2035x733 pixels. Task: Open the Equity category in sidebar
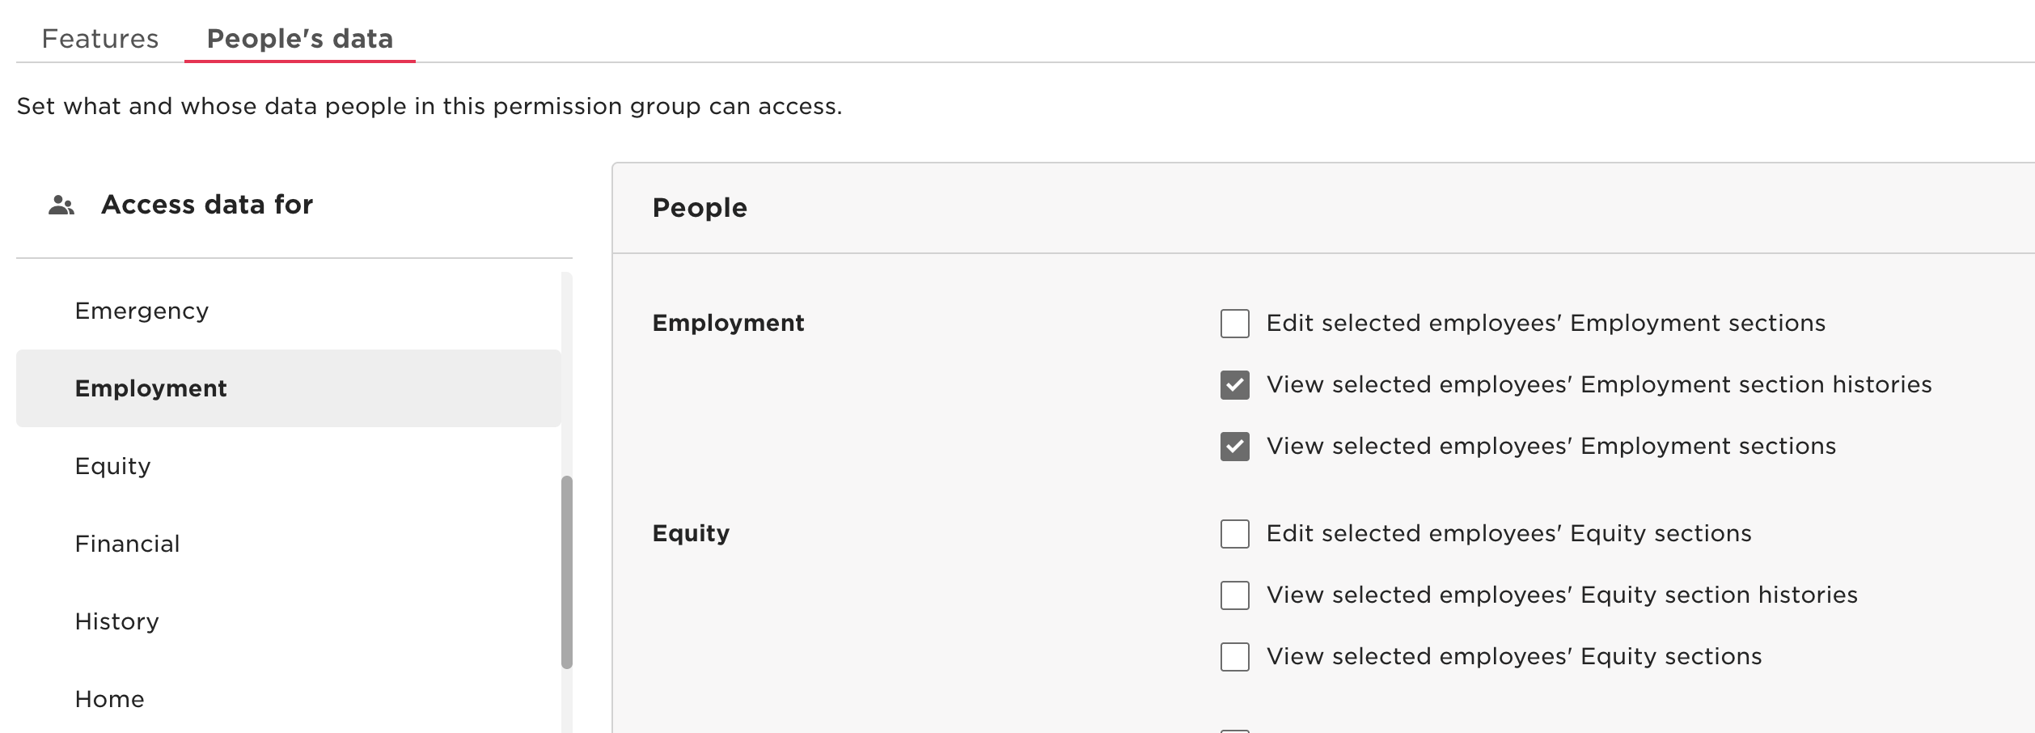(288, 466)
